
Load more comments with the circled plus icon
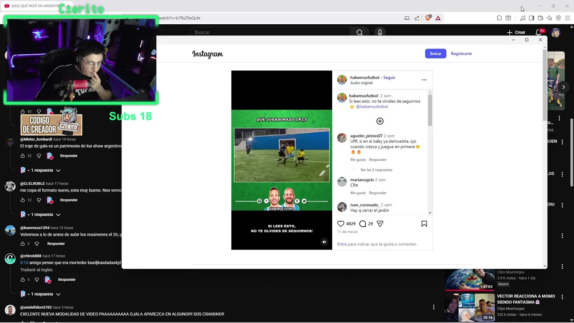(380, 121)
